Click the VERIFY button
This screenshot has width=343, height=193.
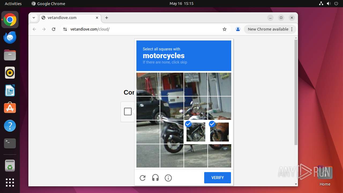[x=218, y=178]
